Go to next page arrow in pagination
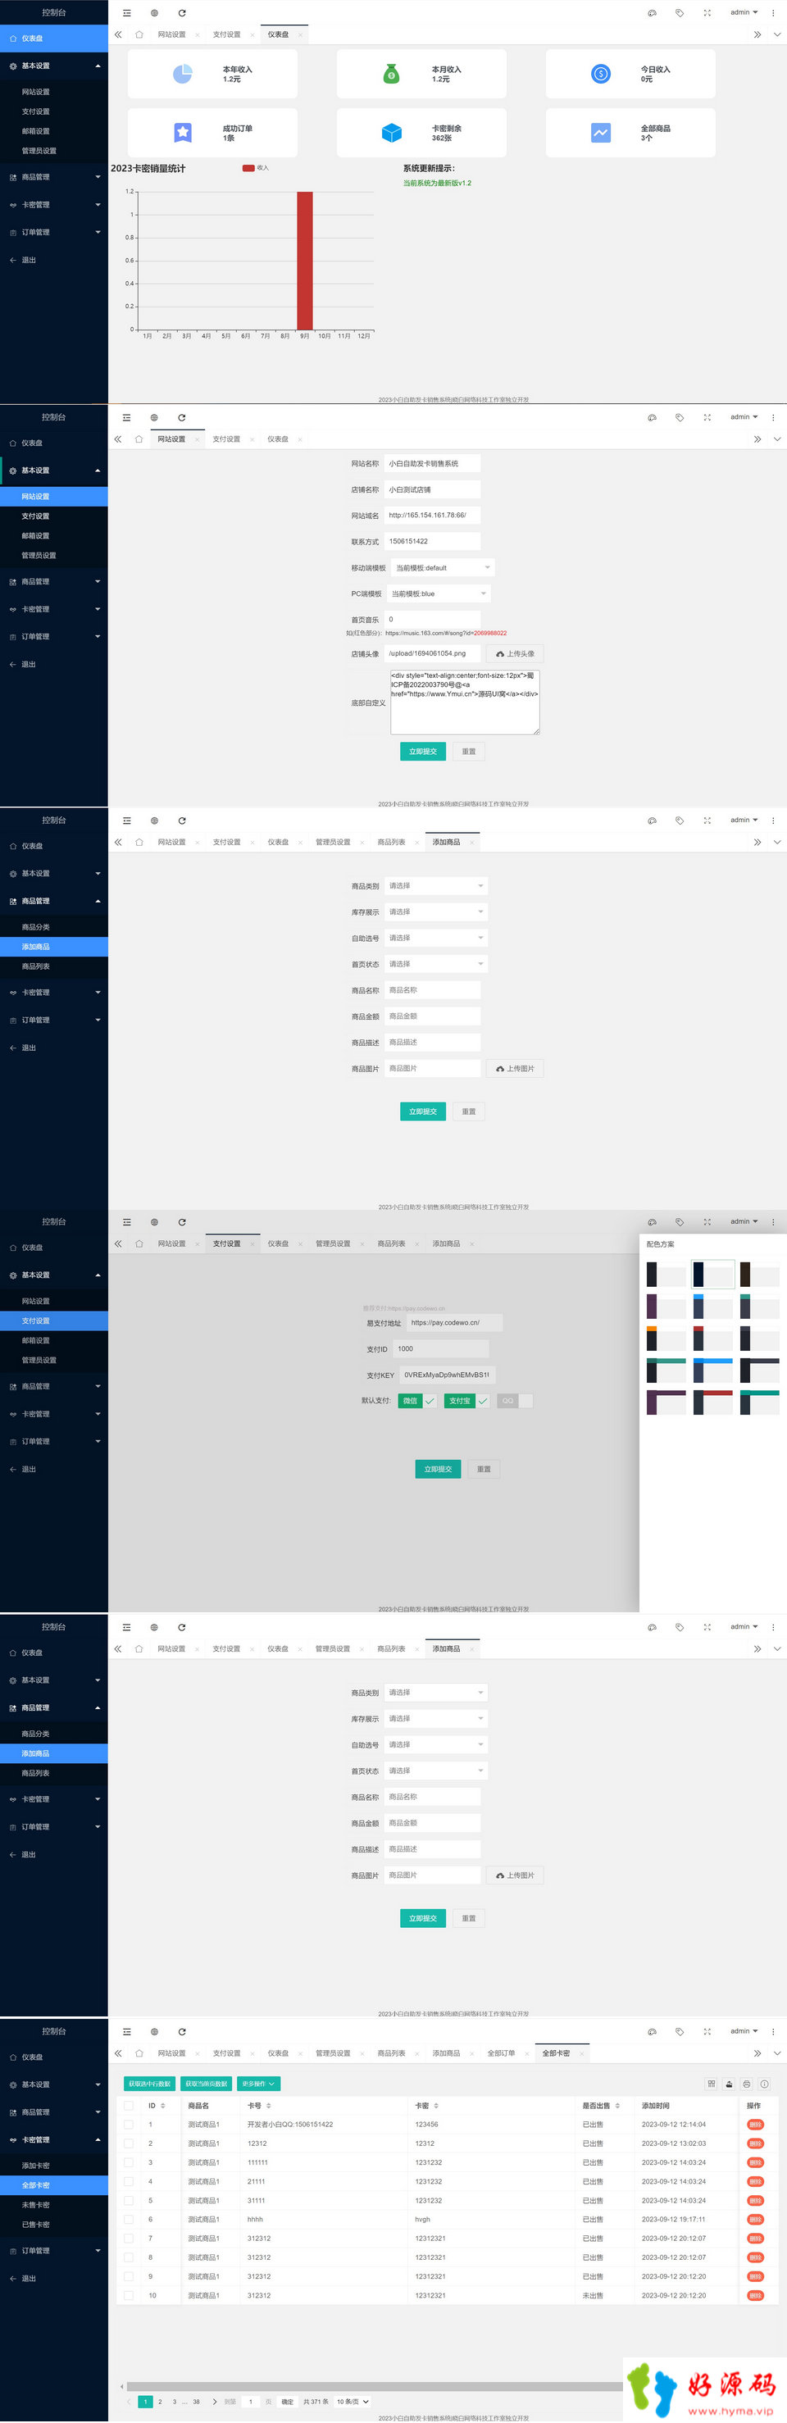The image size is (787, 2423). click(x=215, y=2402)
